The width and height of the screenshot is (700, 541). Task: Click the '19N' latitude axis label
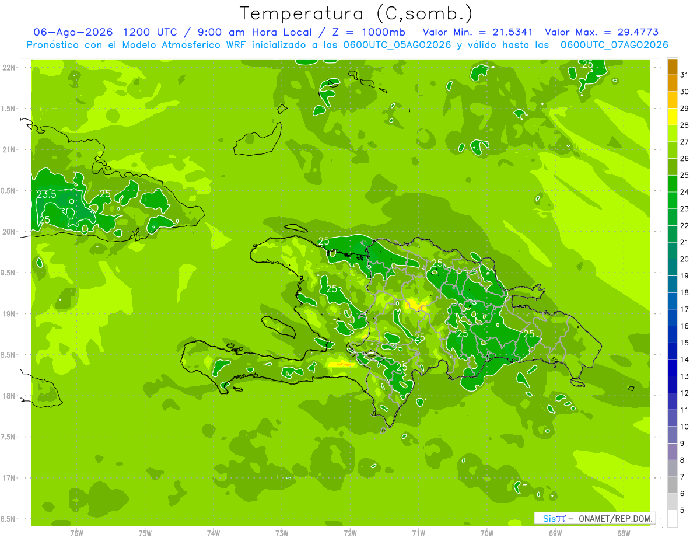tap(9, 314)
